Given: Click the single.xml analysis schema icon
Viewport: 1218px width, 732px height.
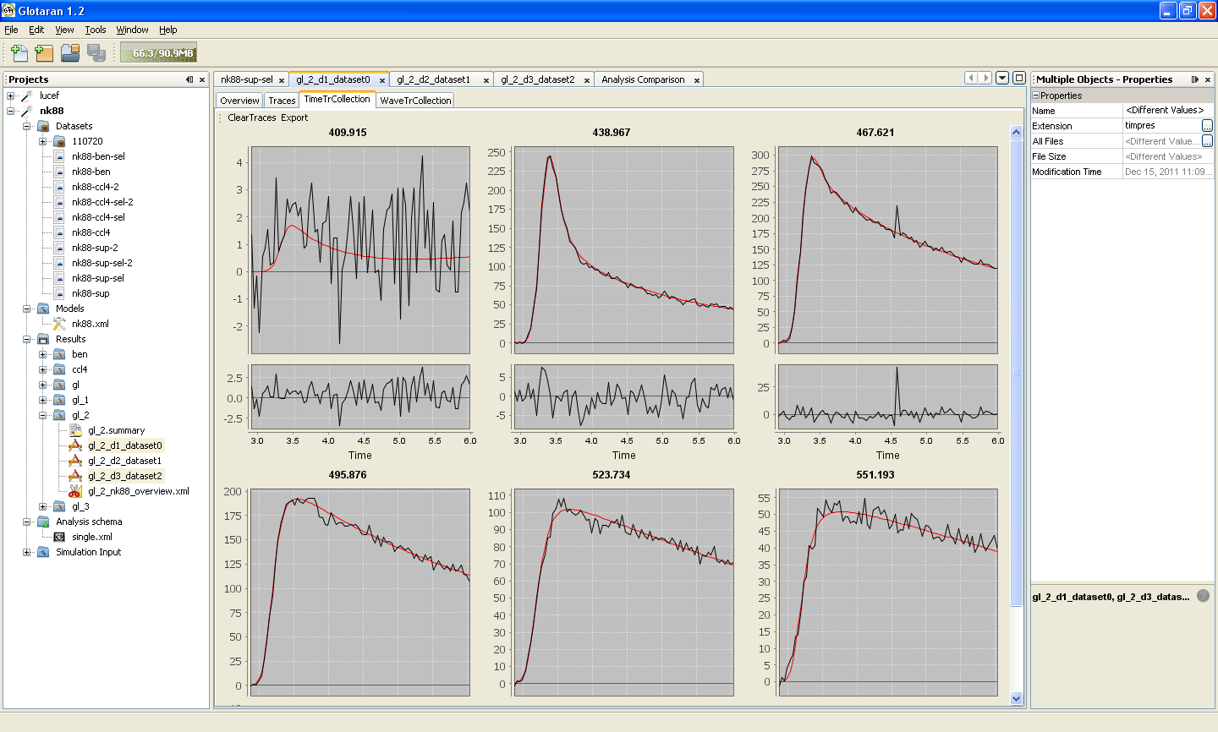Looking at the screenshot, I should tap(59, 537).
